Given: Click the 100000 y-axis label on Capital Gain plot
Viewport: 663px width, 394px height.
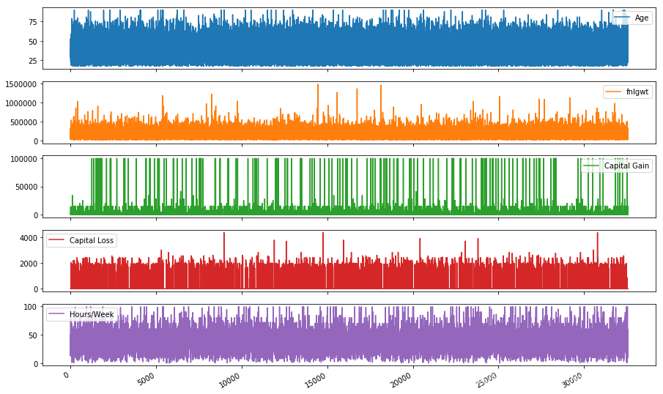Looking at the screenshot, I should coord(23,159).
